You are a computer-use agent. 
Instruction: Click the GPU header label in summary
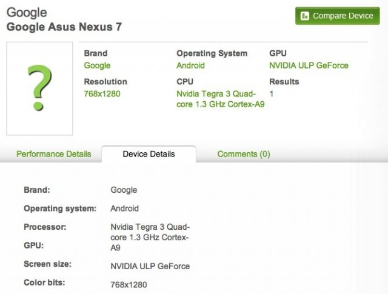click(x=278, y=53)
